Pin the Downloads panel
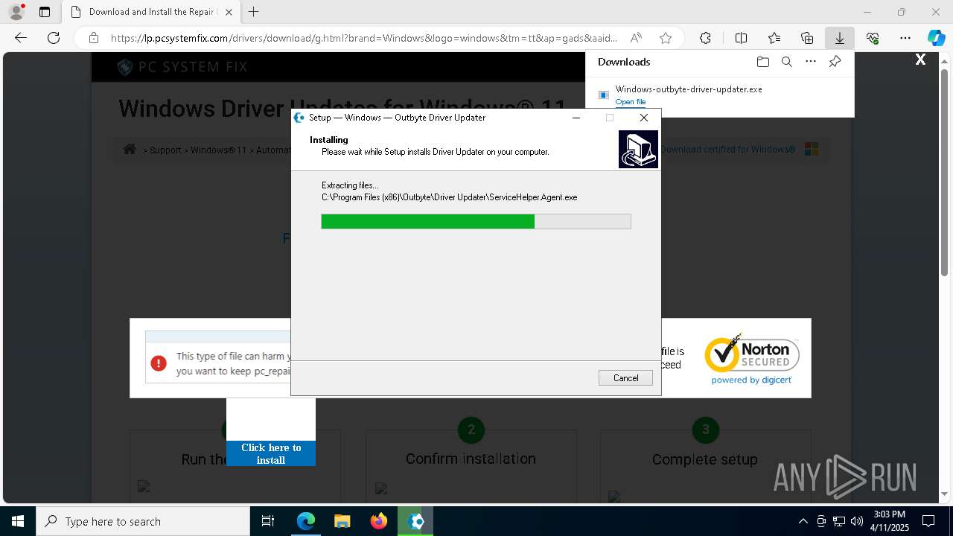This screenshot has width=953, height=536. pyautogui.click(x=835, y=62)
